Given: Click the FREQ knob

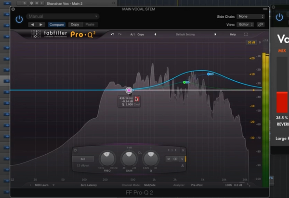Looking at the screenshot, I should [107, 159].
